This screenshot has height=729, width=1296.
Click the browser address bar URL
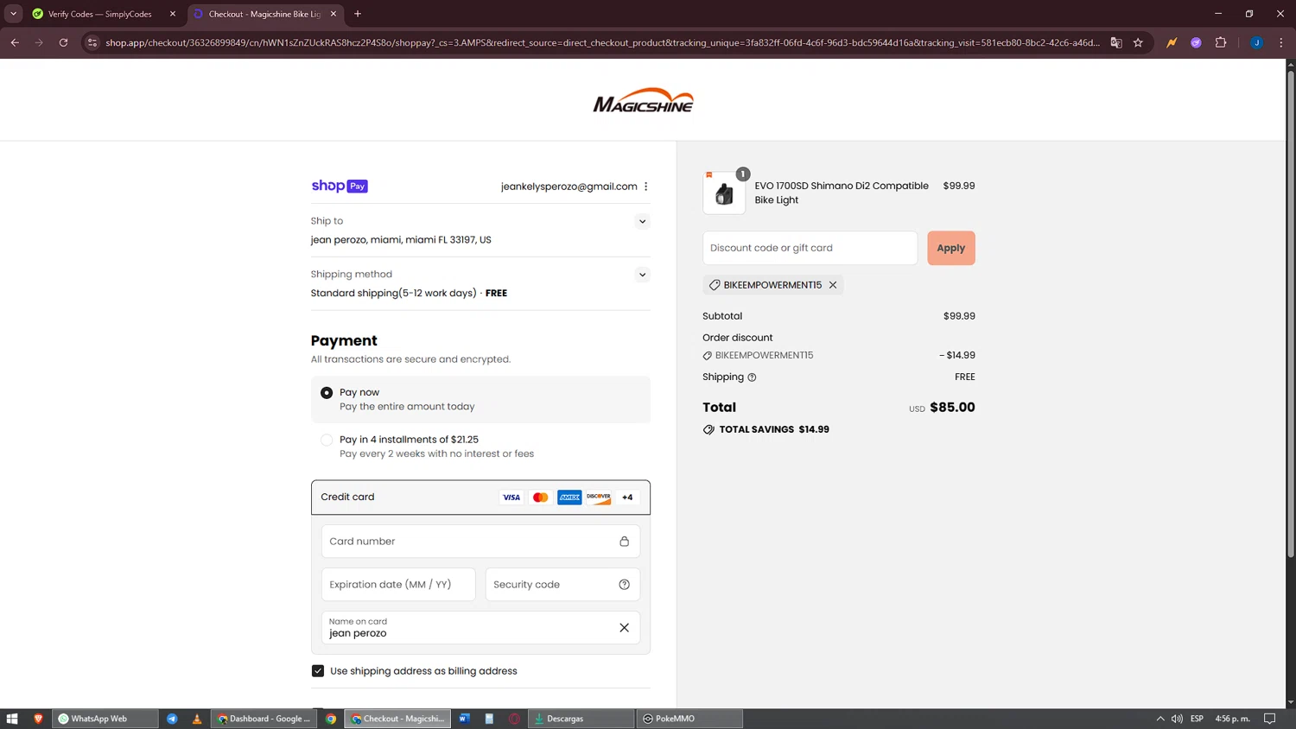tap(602, 42)
